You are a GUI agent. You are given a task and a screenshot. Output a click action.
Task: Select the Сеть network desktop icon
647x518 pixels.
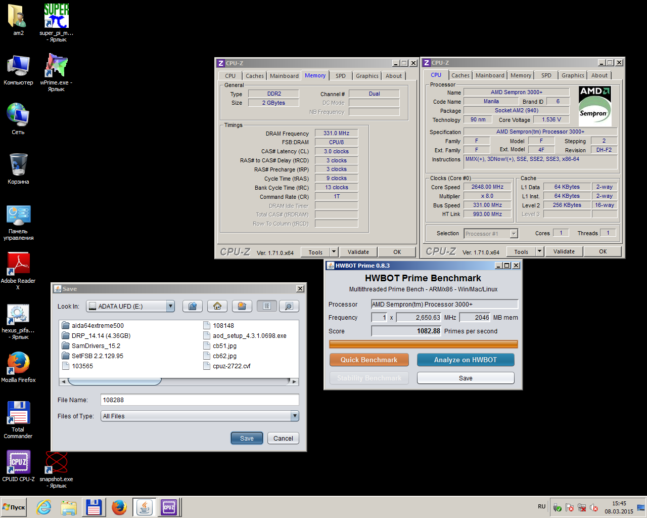(x=18, y=119)
